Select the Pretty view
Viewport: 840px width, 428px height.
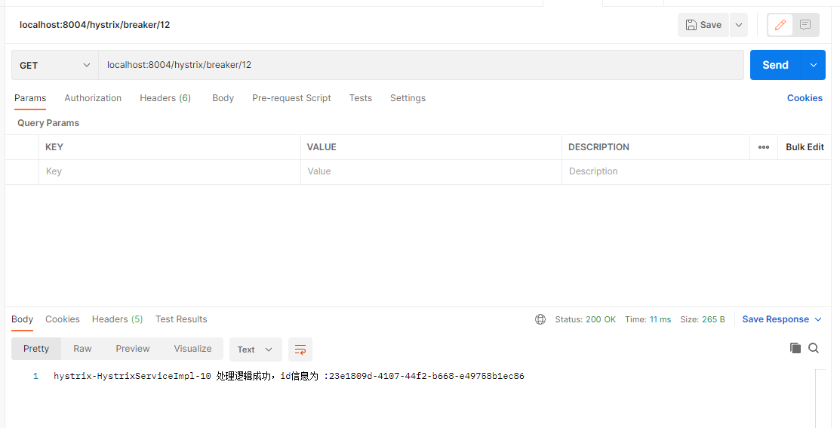tap(36, 349)
